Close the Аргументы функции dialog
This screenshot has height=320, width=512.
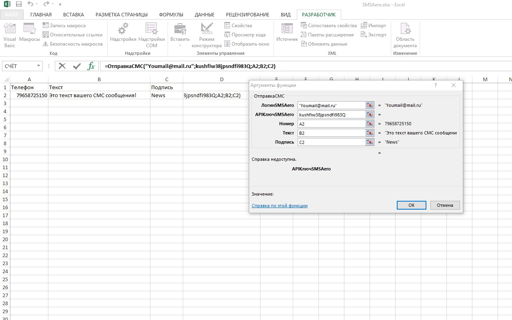click(x=453, y=85)
